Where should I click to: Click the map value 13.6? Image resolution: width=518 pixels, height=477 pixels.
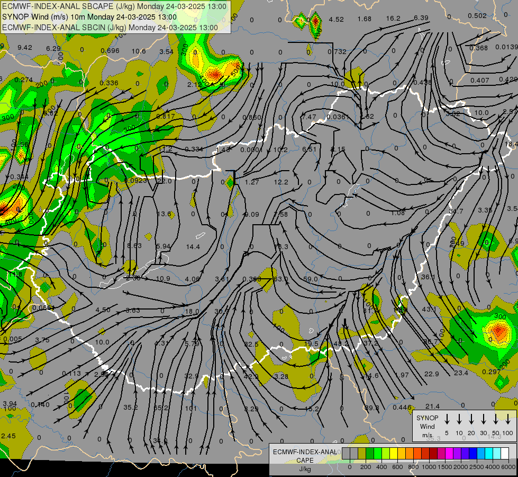(x=164, y=214)
